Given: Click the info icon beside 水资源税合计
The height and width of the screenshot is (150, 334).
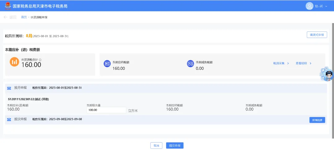Looking at the screenshot, I should [40, 60].
